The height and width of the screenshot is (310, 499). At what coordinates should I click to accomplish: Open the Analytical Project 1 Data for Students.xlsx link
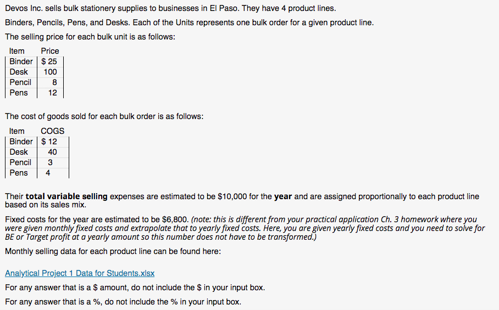click(x=80, y=273)
